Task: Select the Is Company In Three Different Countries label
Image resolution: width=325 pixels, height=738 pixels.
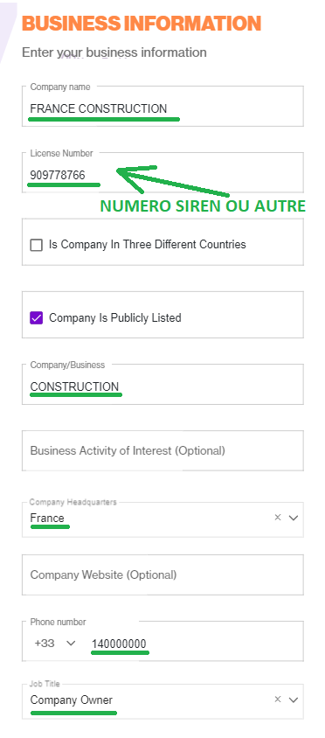Action: [x=148, y=245]
